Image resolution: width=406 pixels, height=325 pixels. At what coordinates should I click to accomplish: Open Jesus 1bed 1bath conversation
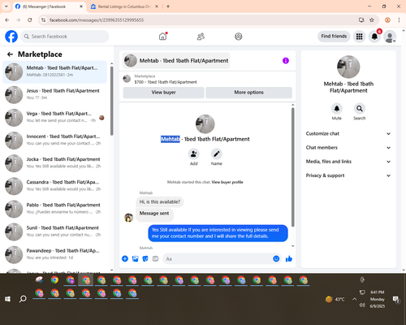click(x=54, y=95)
